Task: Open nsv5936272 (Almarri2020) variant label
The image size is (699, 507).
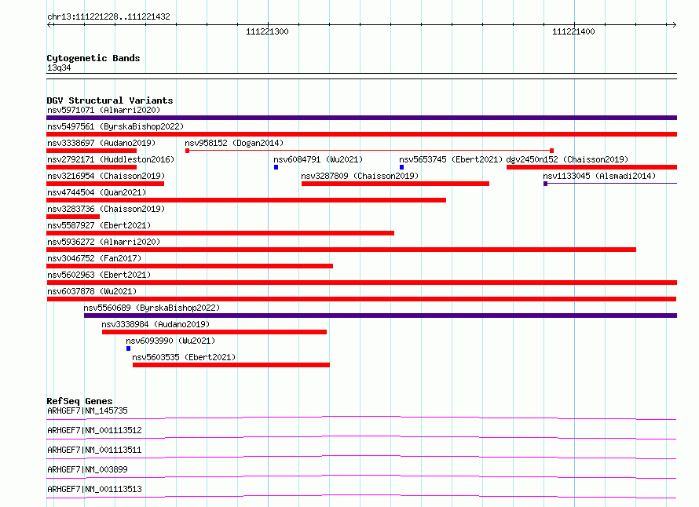Action: click(x=104, y=242)
